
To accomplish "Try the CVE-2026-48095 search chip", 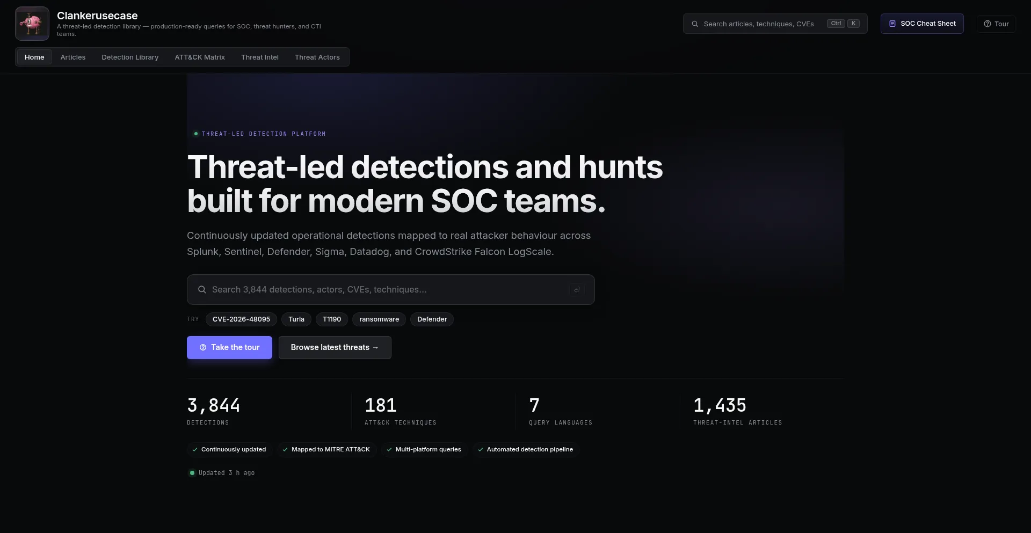I will click(x=241, y=319).
